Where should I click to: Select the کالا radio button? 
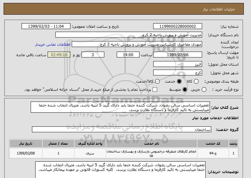(x=196, y=81)
